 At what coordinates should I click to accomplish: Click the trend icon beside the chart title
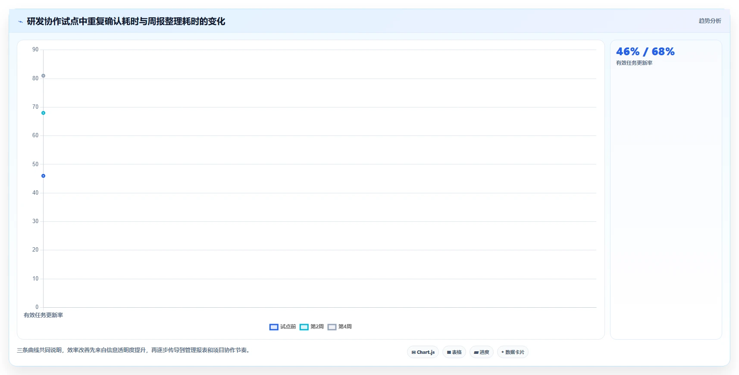20,22
